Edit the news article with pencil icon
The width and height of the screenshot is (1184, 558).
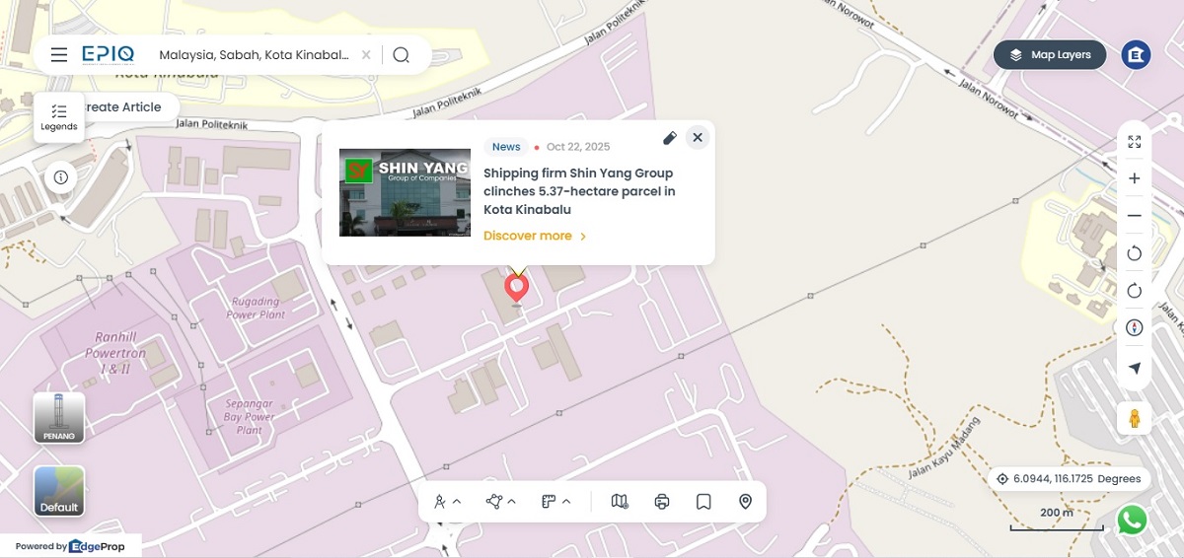point(669,138)
